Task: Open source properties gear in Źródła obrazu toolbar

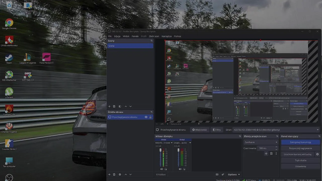Action: (x=120, y=174)
